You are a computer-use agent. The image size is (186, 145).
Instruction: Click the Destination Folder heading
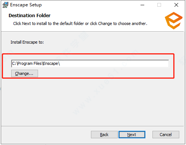29,16
